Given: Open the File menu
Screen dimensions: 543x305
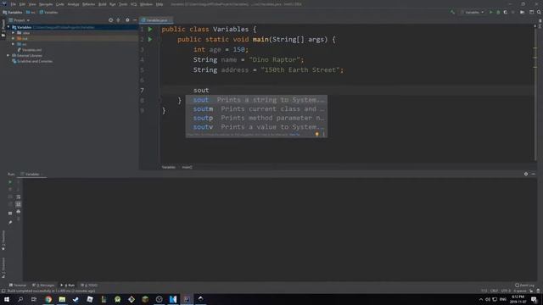Looking at the screenshot, I should 14,4.
